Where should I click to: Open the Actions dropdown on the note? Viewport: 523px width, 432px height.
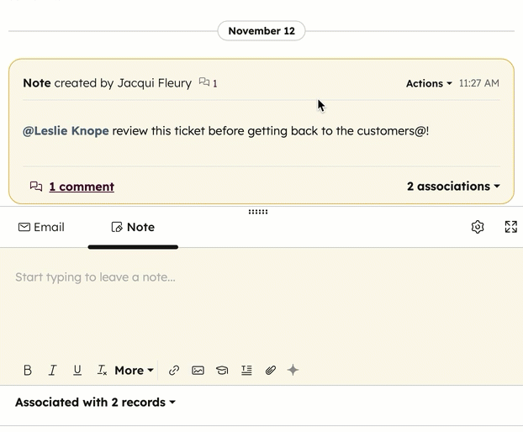click(429, 83)
